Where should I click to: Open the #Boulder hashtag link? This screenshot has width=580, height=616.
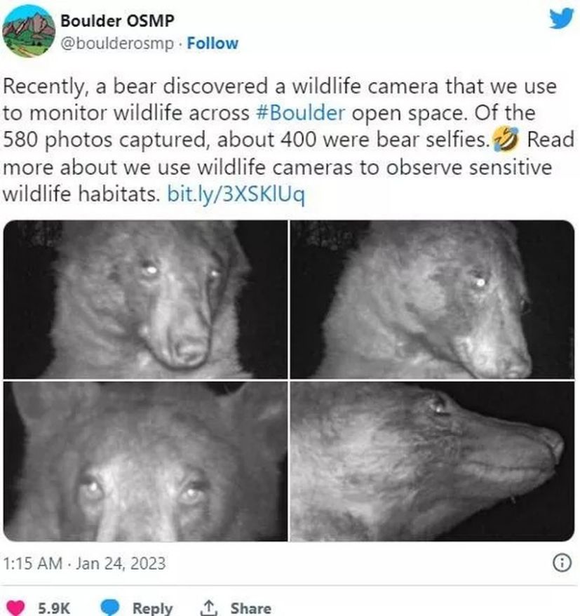point(300,113)
